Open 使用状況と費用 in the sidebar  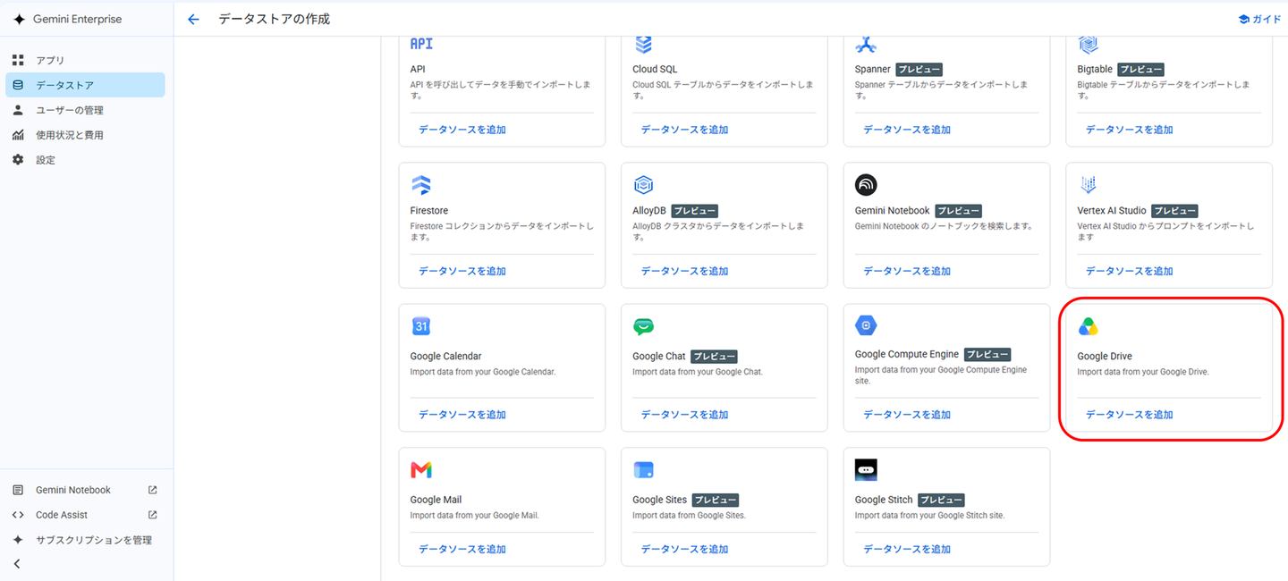click(x=85, y=135)
